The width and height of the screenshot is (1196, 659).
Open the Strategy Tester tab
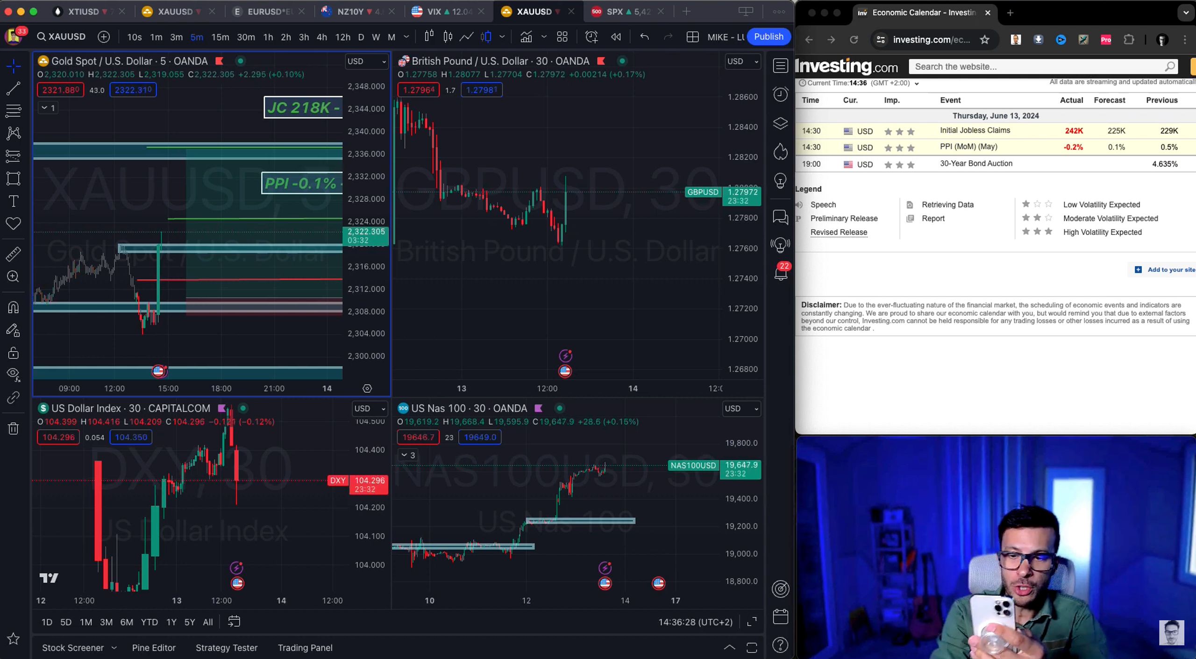pos(227,648)
